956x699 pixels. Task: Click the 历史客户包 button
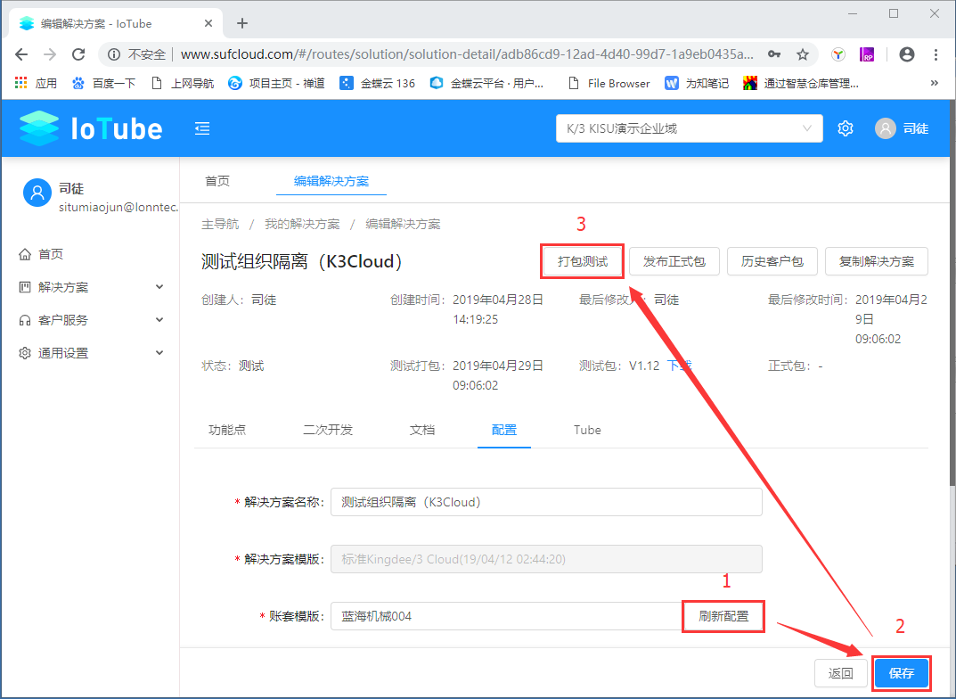tap(772, 261)
